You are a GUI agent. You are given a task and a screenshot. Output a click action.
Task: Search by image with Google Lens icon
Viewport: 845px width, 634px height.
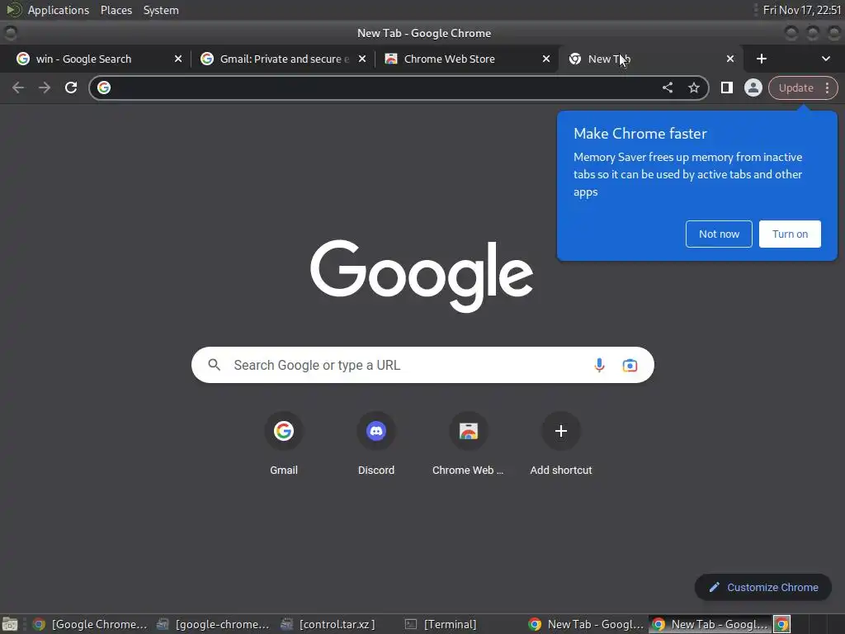click(x=630, y=365)
